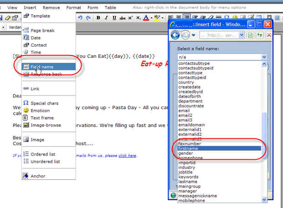This screenshot has width=283, height=208.
Task: Click the template icon beside the eraser
Action: coord(15,18)
